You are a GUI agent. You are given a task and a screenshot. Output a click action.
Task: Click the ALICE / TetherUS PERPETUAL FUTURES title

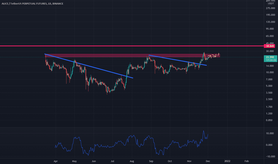[33, 4]
